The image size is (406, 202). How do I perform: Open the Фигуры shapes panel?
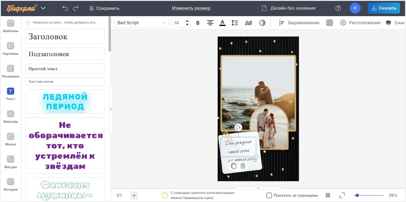pyautogui.click(x=10, y=162)
